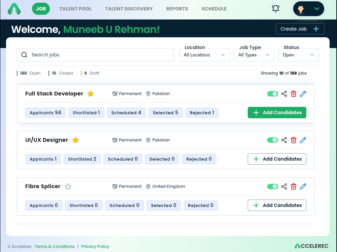Share the UI/UX Designer job
Image resolution: width=337 pixels, height=252 pixels.
point(284,140)
